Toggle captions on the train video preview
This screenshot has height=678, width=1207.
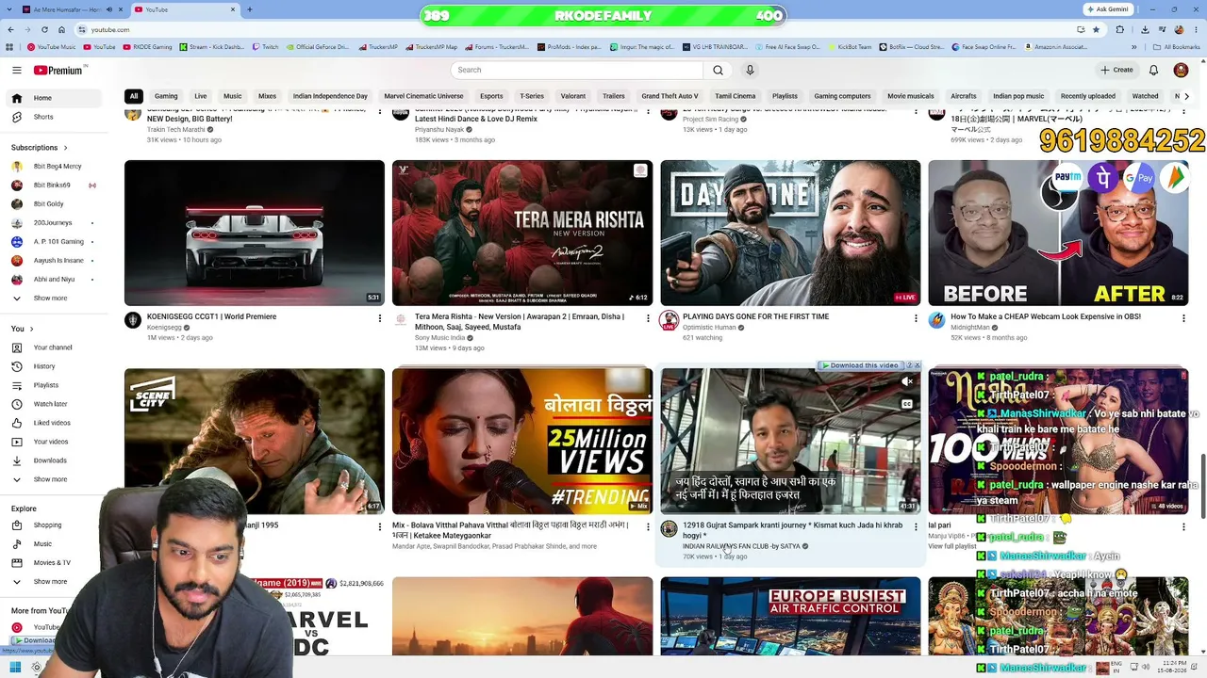click(907, 404)
